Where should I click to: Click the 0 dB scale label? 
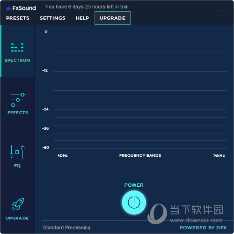point(46,32)
